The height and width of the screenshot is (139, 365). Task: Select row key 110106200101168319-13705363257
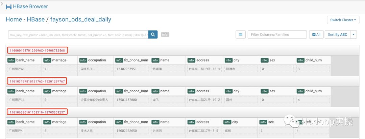coord(37,112)
